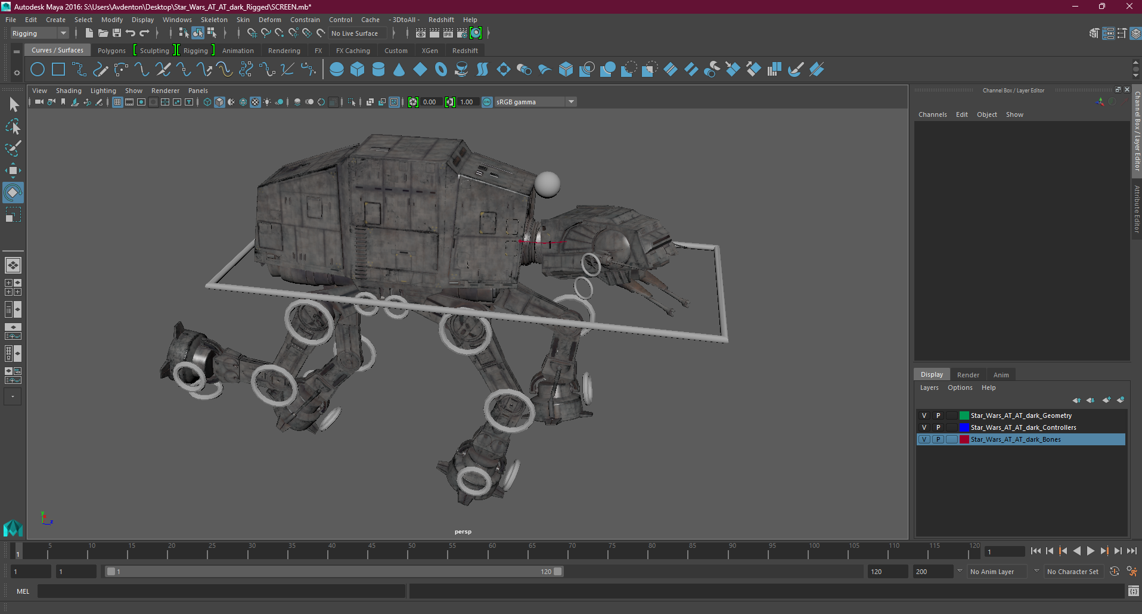Click the Pencil Curve tool icon

pyautogui.click(x=100, y=70)
